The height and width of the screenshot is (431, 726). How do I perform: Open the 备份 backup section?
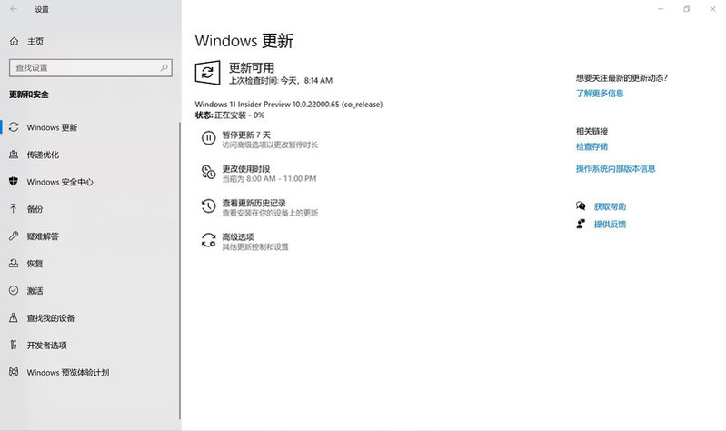35,209
